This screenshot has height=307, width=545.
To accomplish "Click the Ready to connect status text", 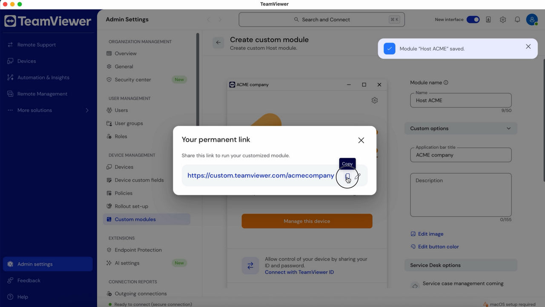I will click(153, 304).
